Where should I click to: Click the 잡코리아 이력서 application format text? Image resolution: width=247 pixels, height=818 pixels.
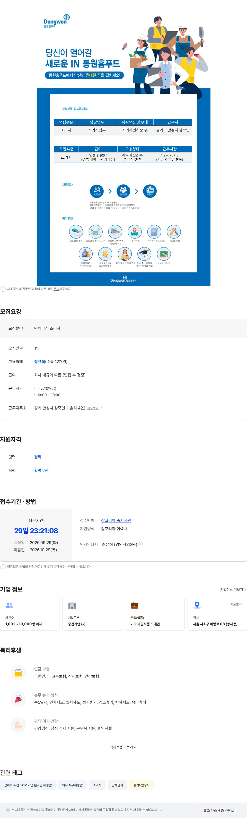(x=114, y=529)
